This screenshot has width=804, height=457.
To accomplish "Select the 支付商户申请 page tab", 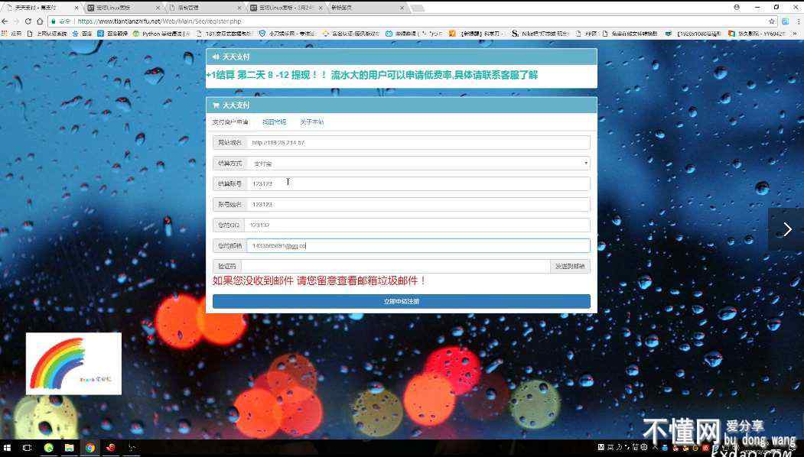I will pos(229,122).
